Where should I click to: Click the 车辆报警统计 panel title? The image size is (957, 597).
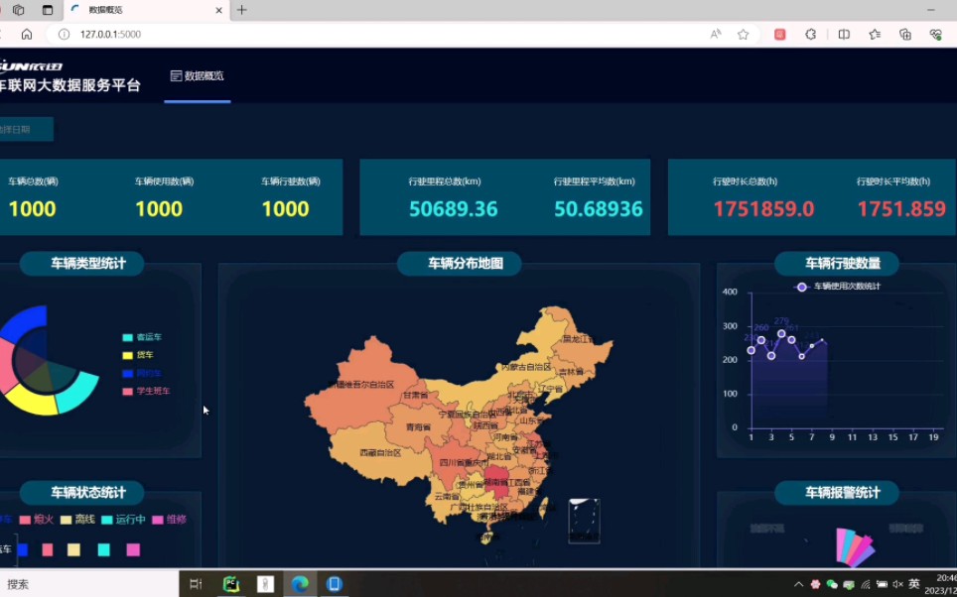(837, 493)
